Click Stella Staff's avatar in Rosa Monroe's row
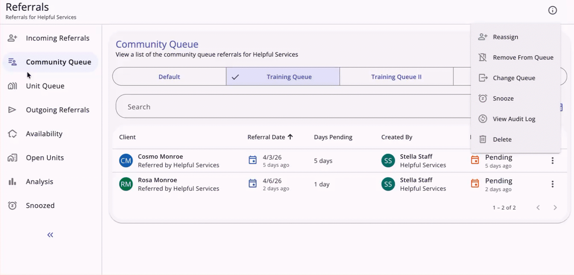 (388, 184)
